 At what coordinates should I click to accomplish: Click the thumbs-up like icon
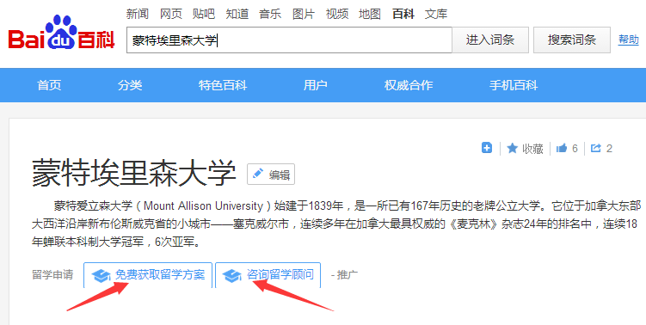[x=562, y=148]
